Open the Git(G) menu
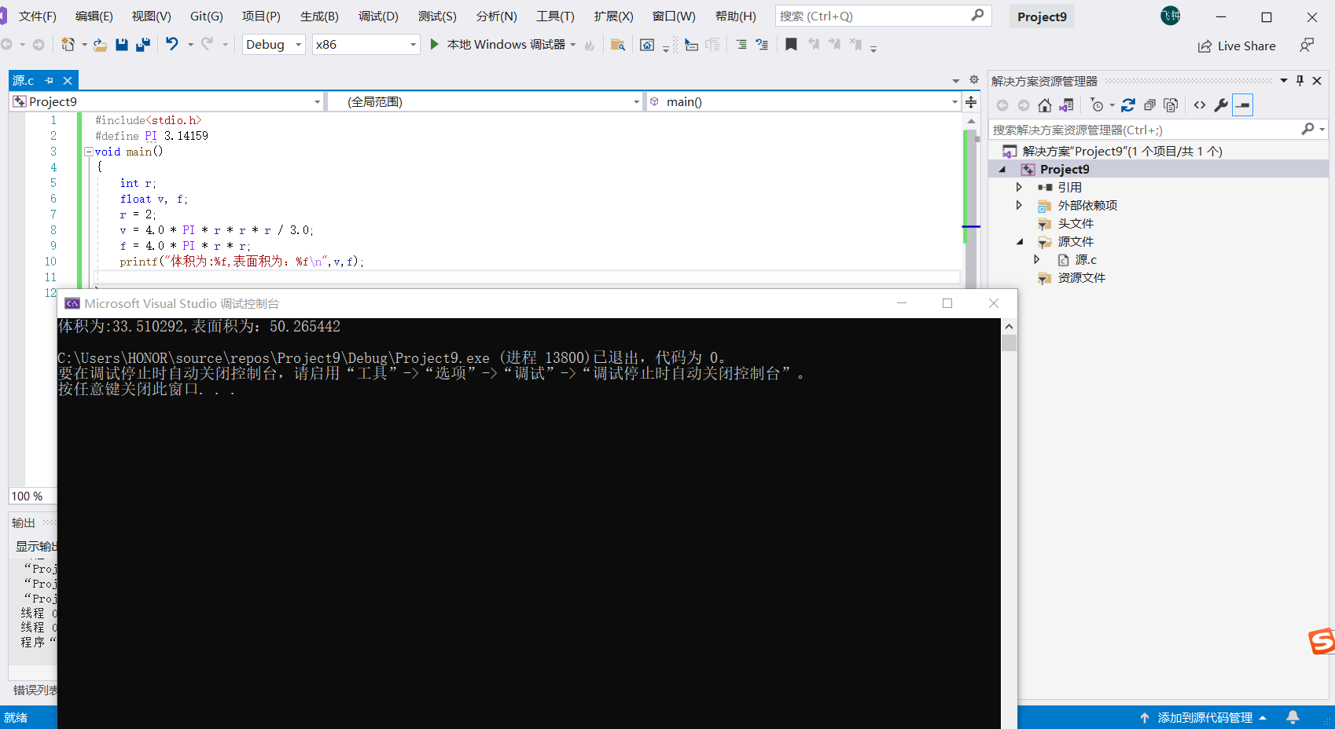This screenshot has height=729, width=1335. pos(207,16)
